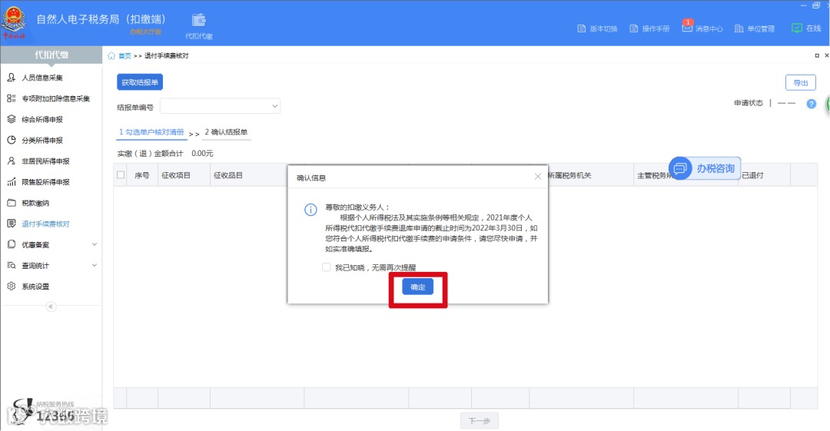This screenshot has width=830, height=431.
Task: Open 消息中心 mail icon
Action: pos(687,28)
